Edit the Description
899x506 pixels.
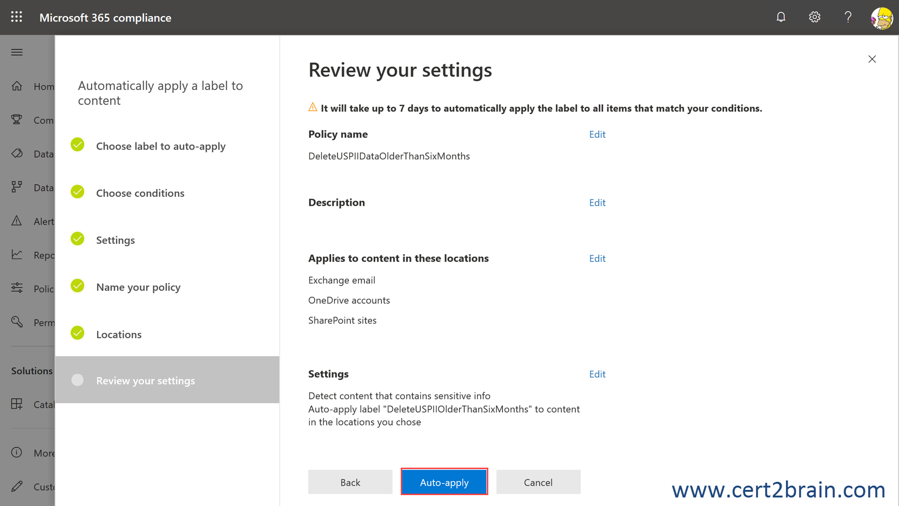[x=597, y=203]
